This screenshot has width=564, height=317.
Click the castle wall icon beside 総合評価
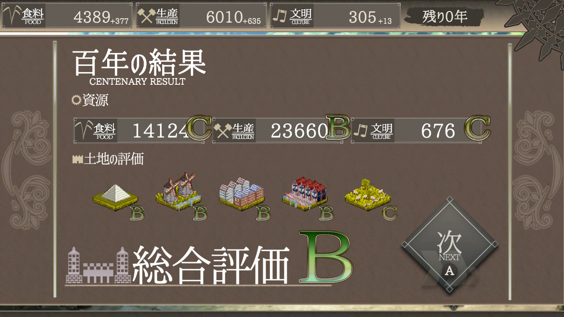[98, 265]
